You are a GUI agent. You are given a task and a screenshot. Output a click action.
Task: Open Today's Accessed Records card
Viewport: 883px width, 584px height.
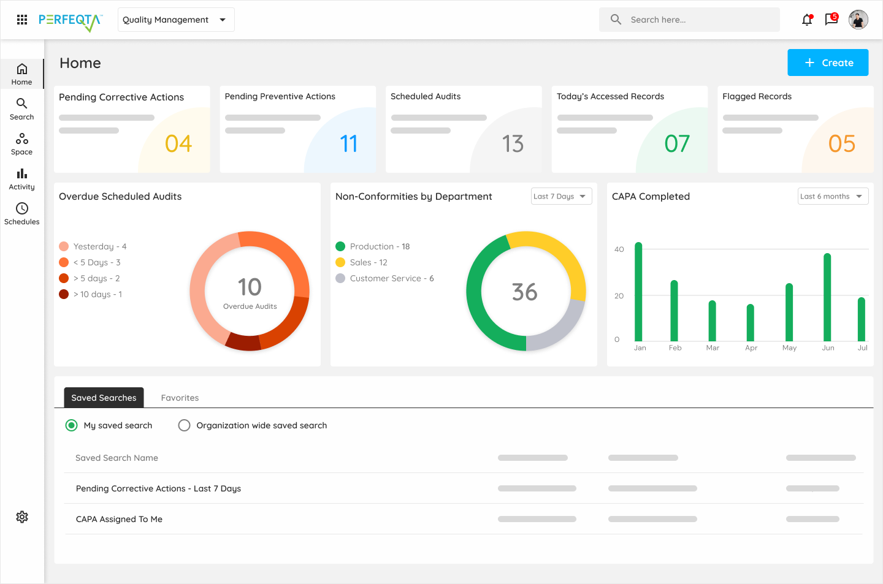pyautogui.click(x=630, y=129)
